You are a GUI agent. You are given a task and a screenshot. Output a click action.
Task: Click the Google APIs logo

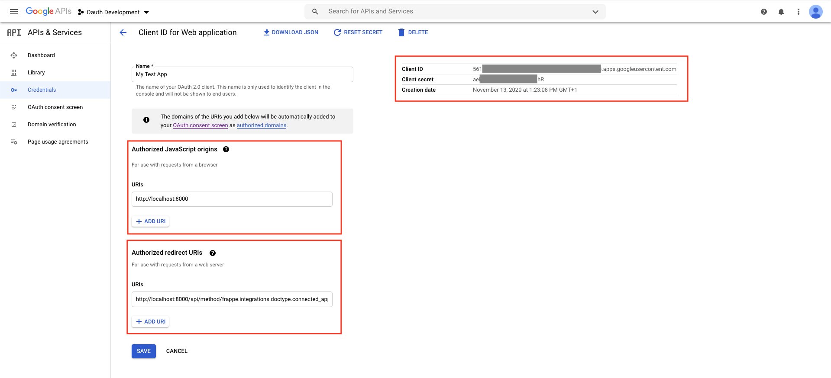tap(49, 11)
